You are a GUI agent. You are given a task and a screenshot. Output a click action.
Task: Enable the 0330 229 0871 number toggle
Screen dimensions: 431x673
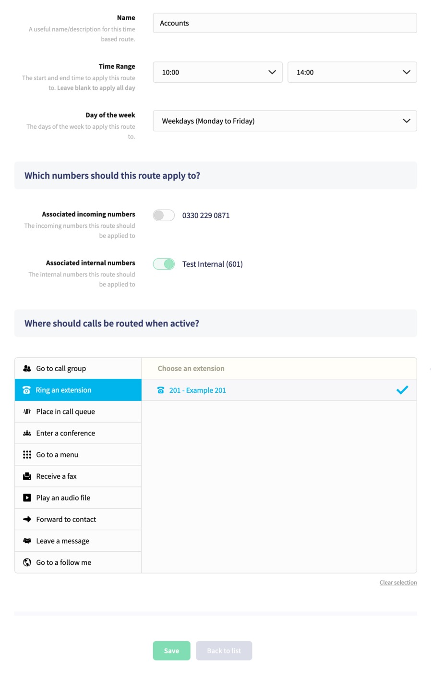click(x=164, y=215)
